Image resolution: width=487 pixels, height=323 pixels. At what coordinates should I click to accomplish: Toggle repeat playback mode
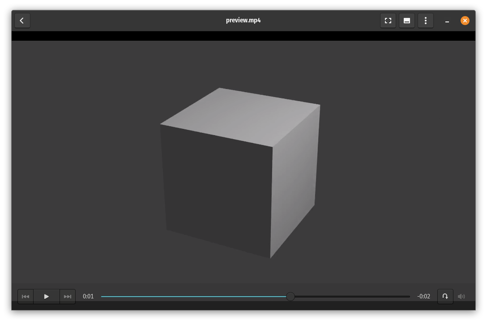click(x=445, y=296)
